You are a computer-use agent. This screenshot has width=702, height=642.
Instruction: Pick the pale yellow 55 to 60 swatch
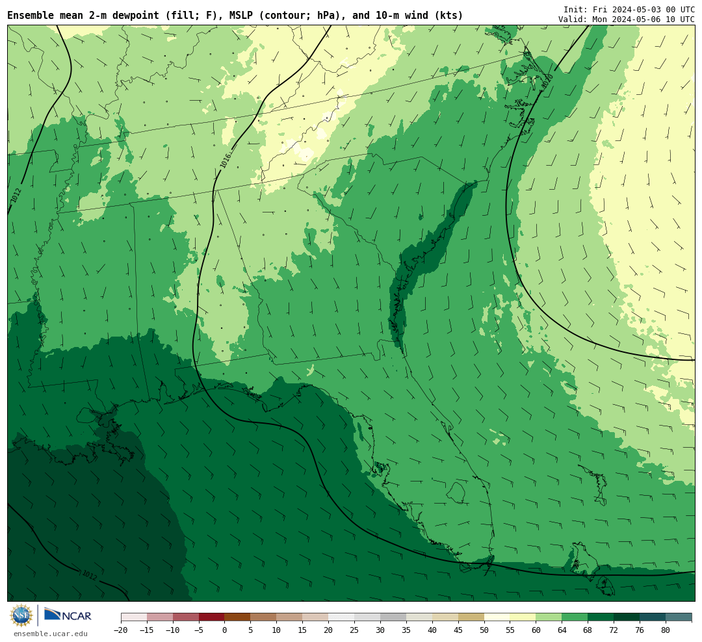pyautogui.click(x=523, y=617)
